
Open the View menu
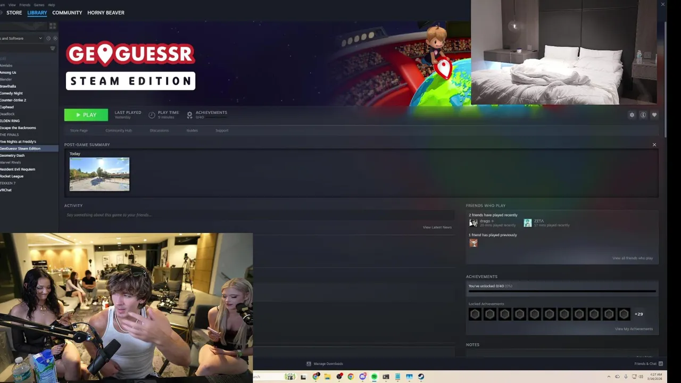tap(12, 5)
